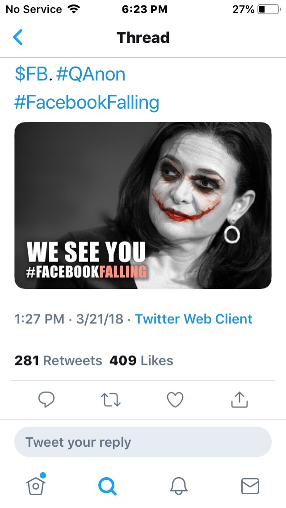Share the tweet via upload icon

click(x=239, y=400)
